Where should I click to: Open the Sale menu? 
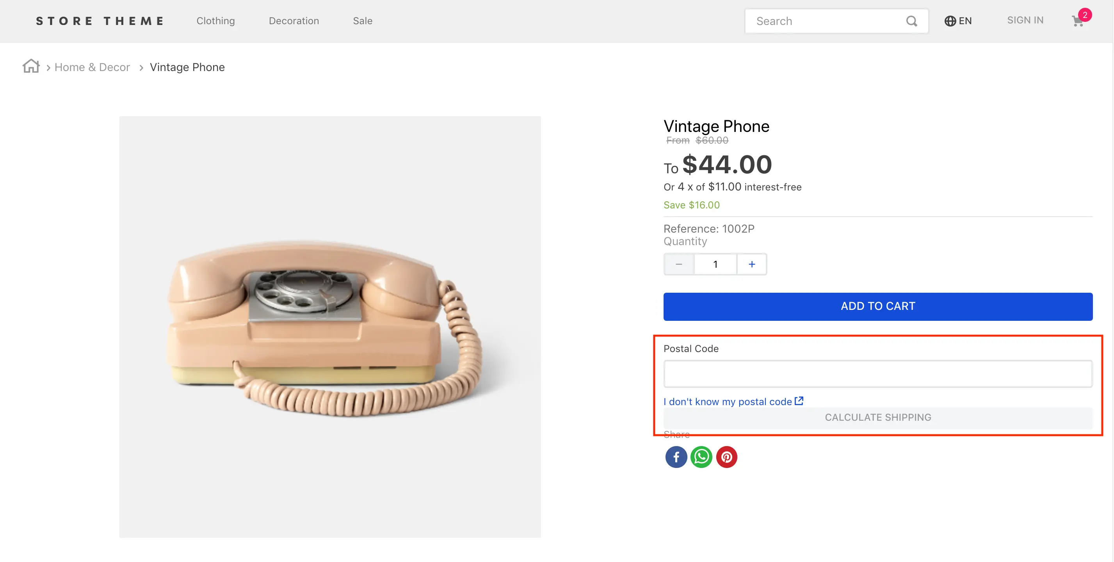point(363,21)
